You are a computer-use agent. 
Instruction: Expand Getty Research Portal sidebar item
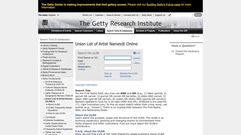point(41,48)
